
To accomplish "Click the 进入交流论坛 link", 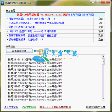I will 11,107.
